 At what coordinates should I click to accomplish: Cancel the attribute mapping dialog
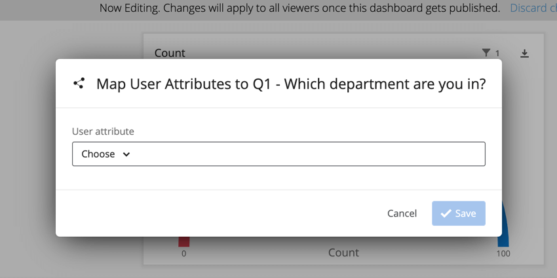click(402, 213)
